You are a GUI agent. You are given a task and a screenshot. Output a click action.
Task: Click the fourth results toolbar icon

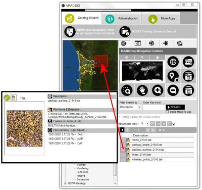tap(170, 124)
